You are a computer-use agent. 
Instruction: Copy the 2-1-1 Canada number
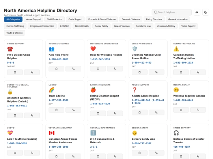click(x=98, y=156)
